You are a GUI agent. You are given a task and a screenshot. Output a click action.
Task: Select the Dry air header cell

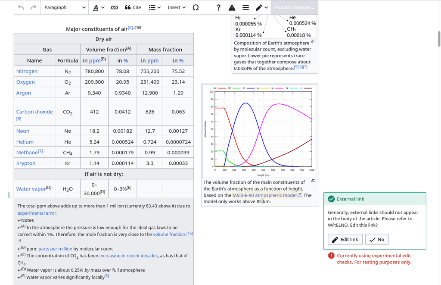tap(104, 39)
